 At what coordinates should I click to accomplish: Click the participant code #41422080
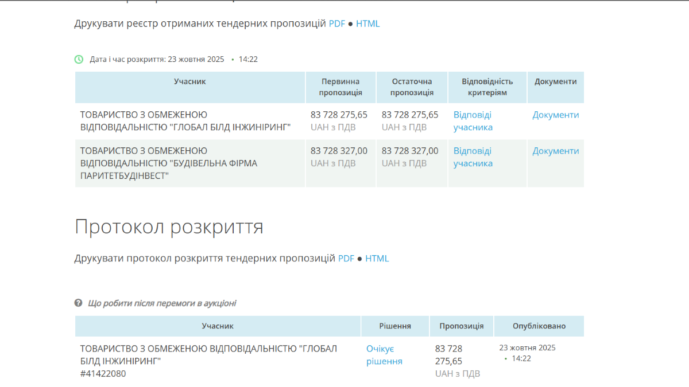(x=103, y=374)
